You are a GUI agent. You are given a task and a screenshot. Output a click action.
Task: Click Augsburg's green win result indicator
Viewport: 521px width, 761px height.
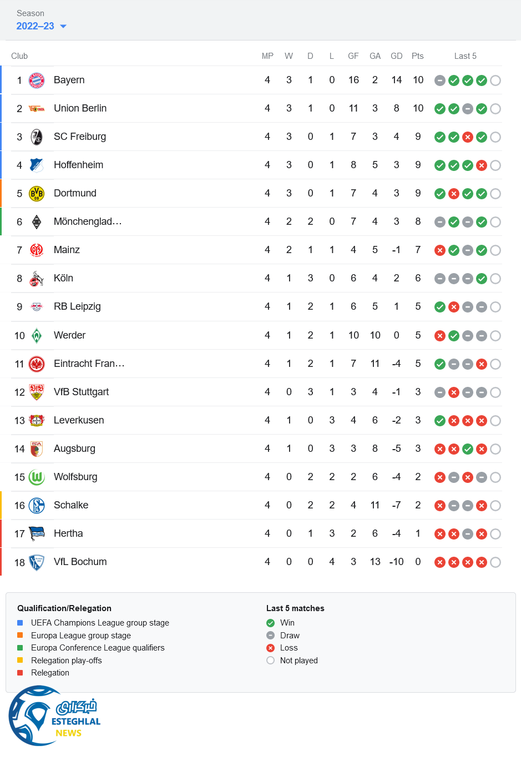click(468, 449)
